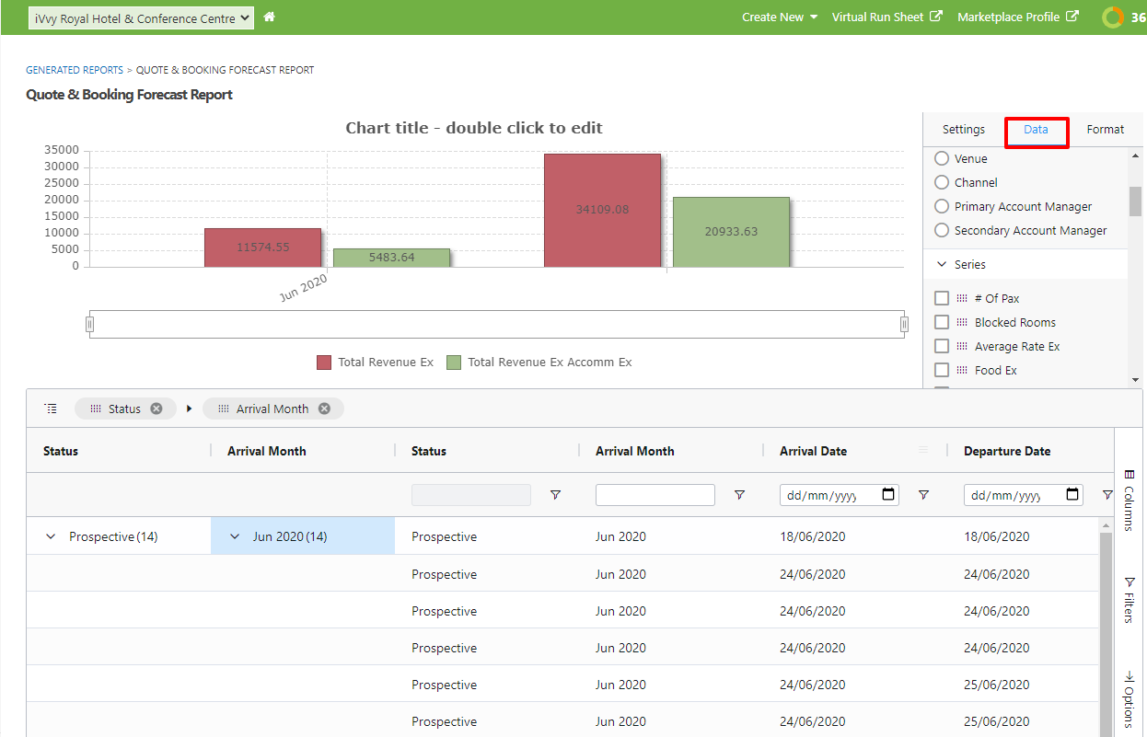Image resolution: width=1147 pixels, height=737 pixels.
Task: Sort by the Departure Date column header
Action: pyautogui.click(x=1007, y=451)
